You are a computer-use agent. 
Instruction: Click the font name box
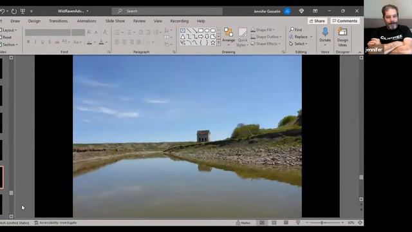(x=48, y=32)
